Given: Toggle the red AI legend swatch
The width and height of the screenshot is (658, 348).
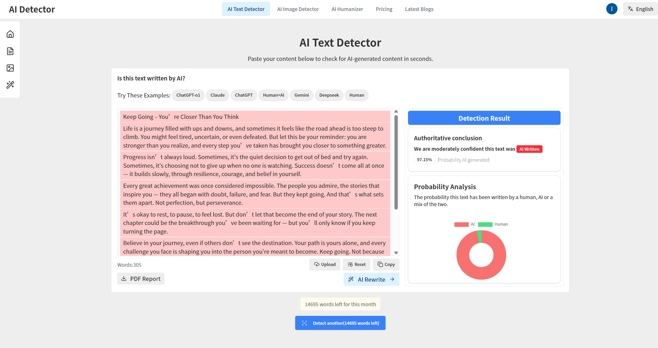Looking at the screenshot, I should pyautogui.click(x=461, y=224).
